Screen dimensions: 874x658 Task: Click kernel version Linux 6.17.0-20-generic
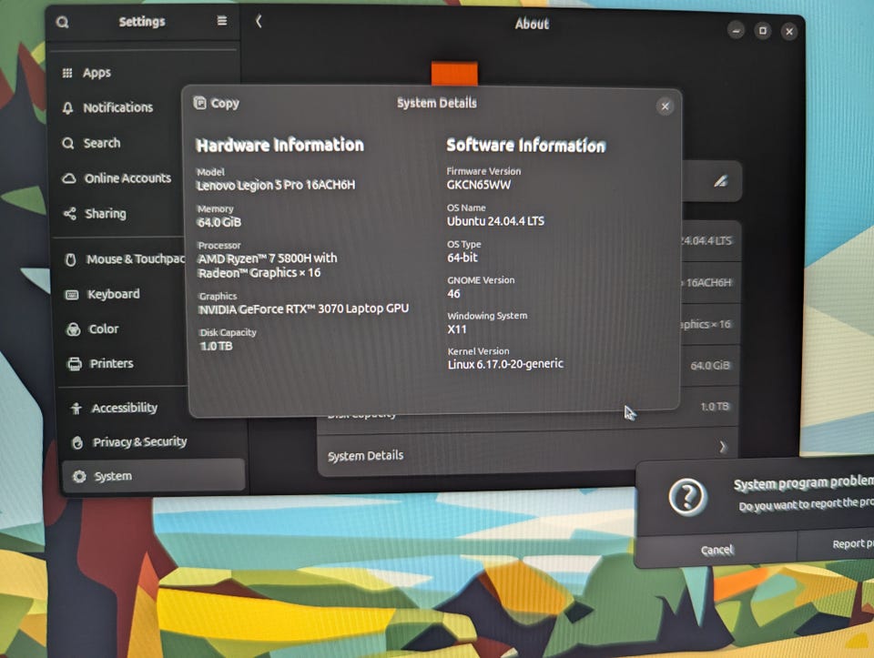(x=505, y=364)
